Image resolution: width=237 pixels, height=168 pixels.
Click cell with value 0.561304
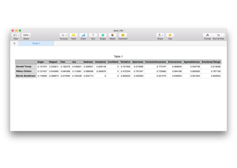pos(192,76)
